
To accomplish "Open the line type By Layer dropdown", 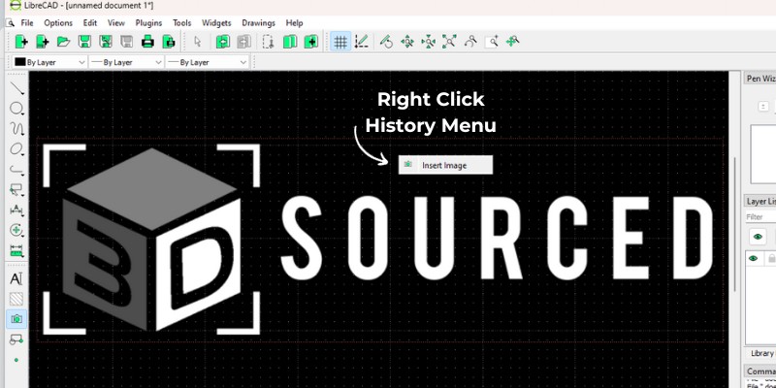I will click(x=202, y=62).
